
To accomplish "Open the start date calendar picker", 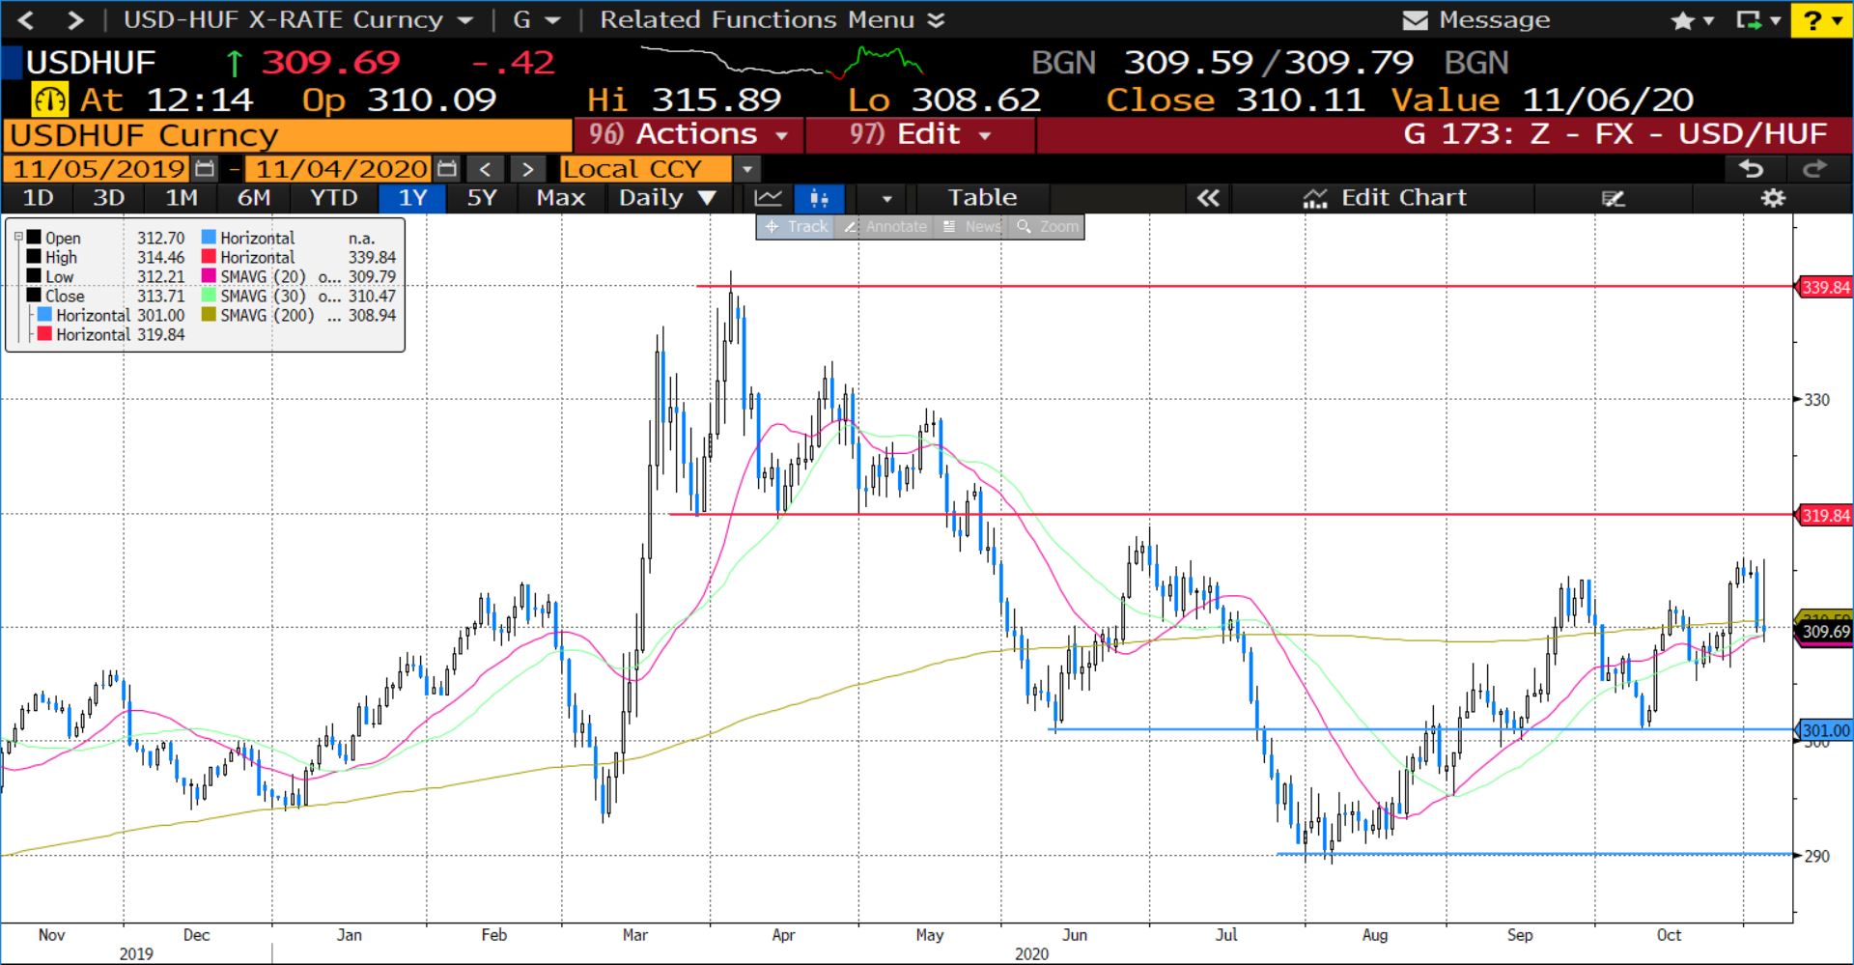I will click(205, 169).
